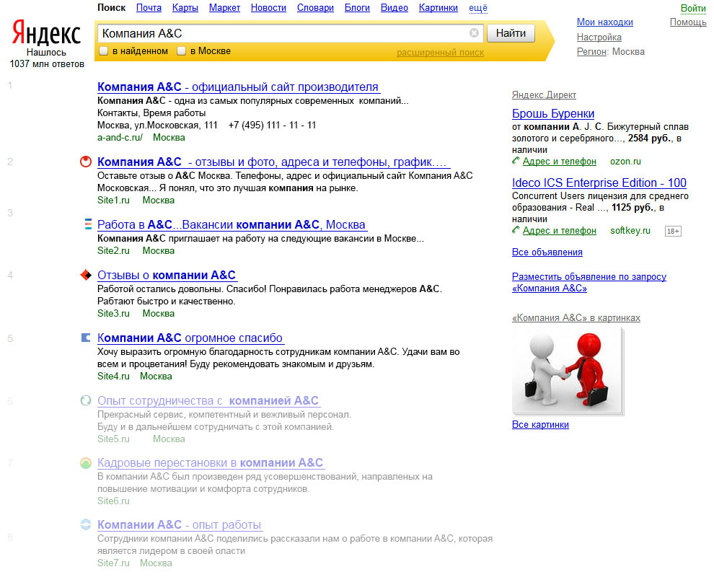Open the 'Отзывы о компании A&C' result
Screen dimensions: 714x585
click(x=167, y=275)
